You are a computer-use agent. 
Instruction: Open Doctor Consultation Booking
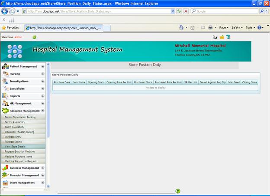20,117
